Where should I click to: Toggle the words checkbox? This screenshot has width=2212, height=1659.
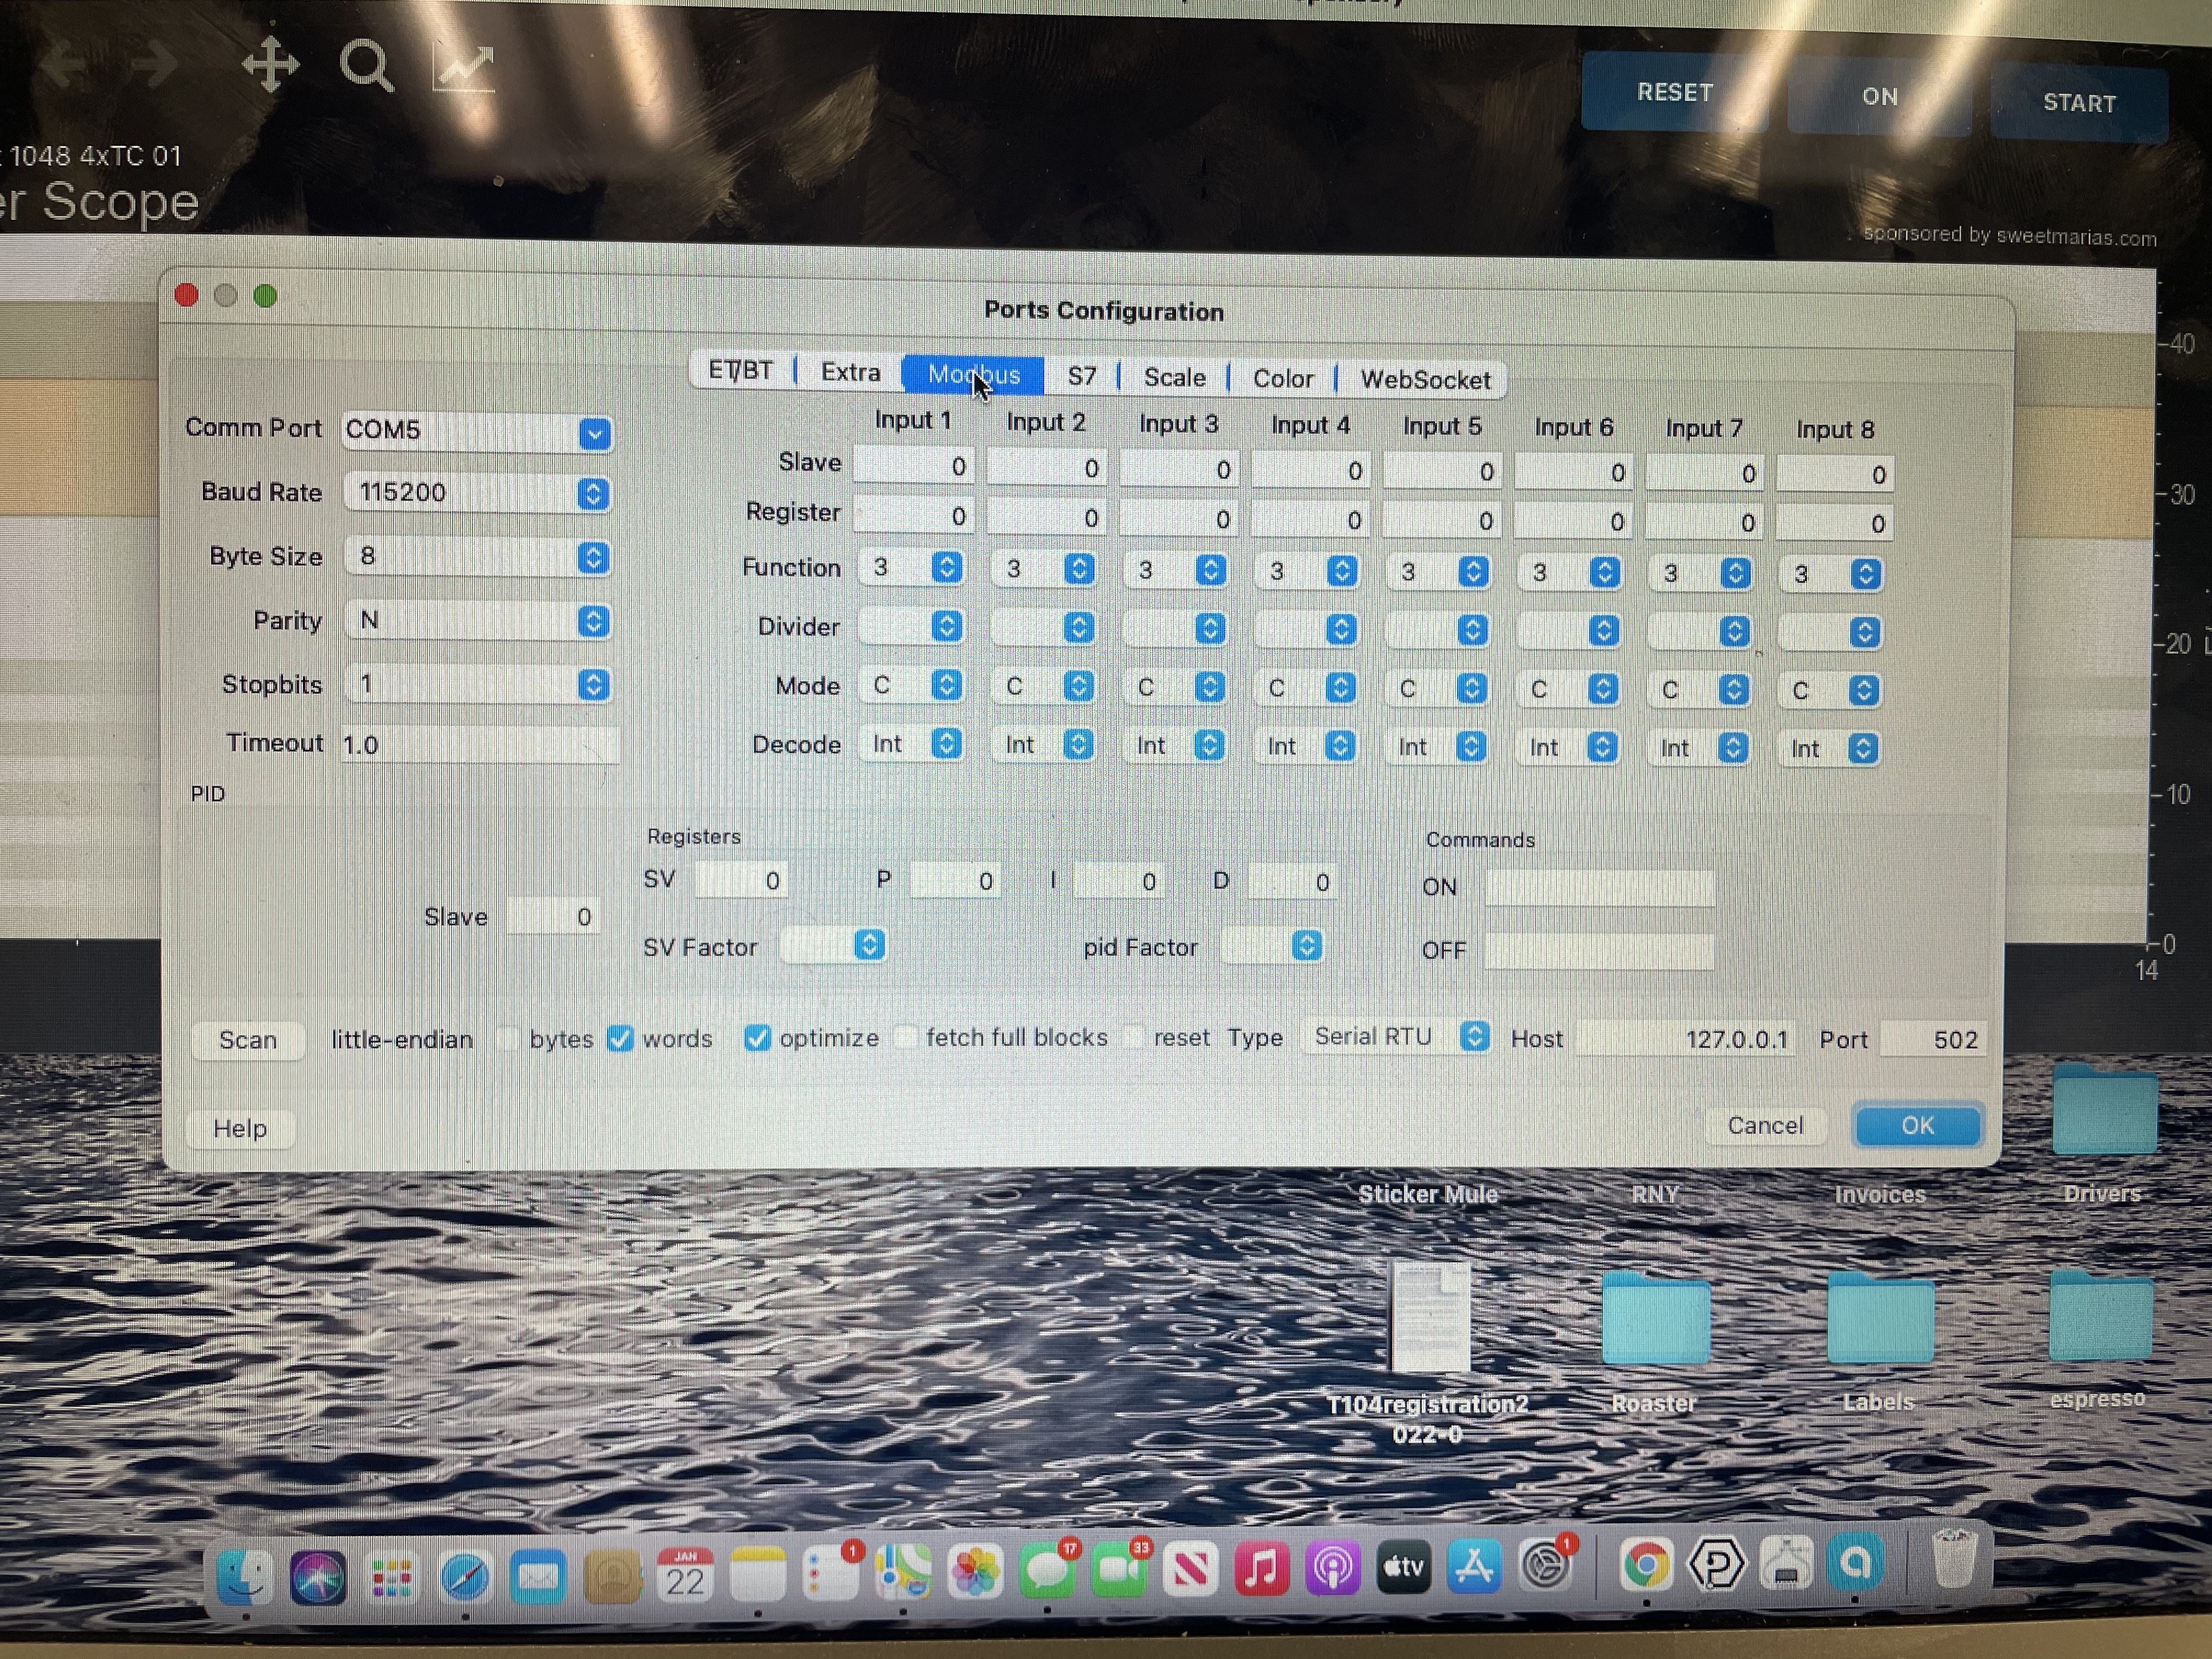(621, 1039)
